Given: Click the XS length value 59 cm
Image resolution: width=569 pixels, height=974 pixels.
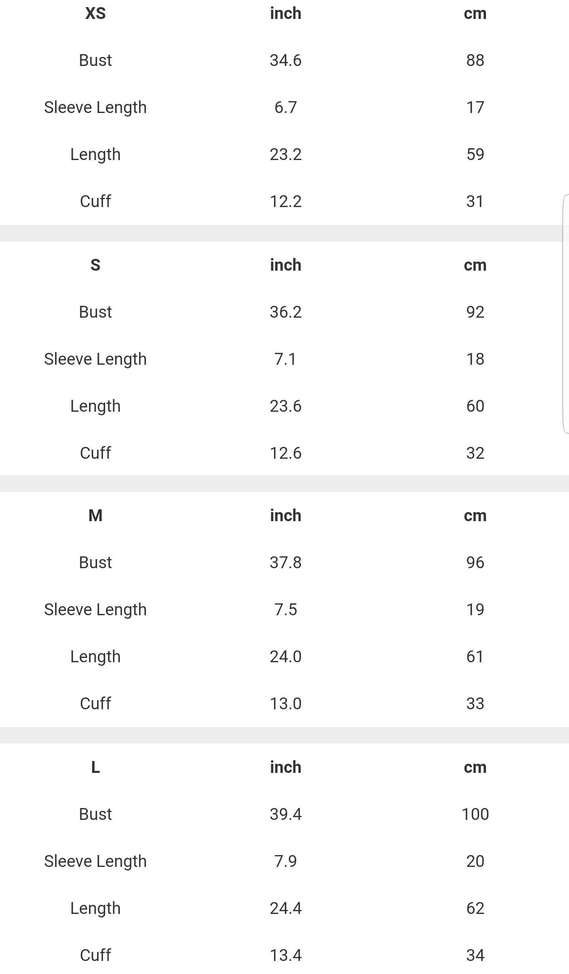Looking at the screenshot, I should coord(475,154).
